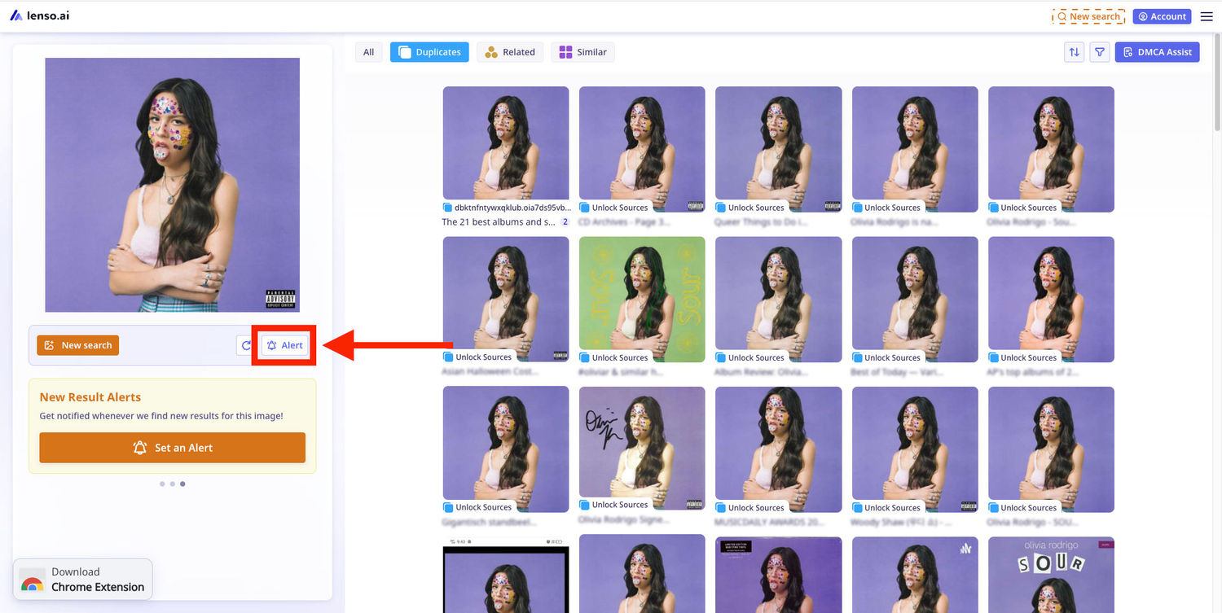Click the refresh search icon
The image size is (1222, 613).
click(246, 345)
